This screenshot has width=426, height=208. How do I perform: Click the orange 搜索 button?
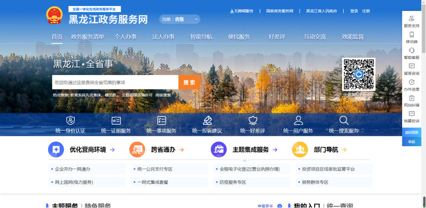[x=189, y=82]
